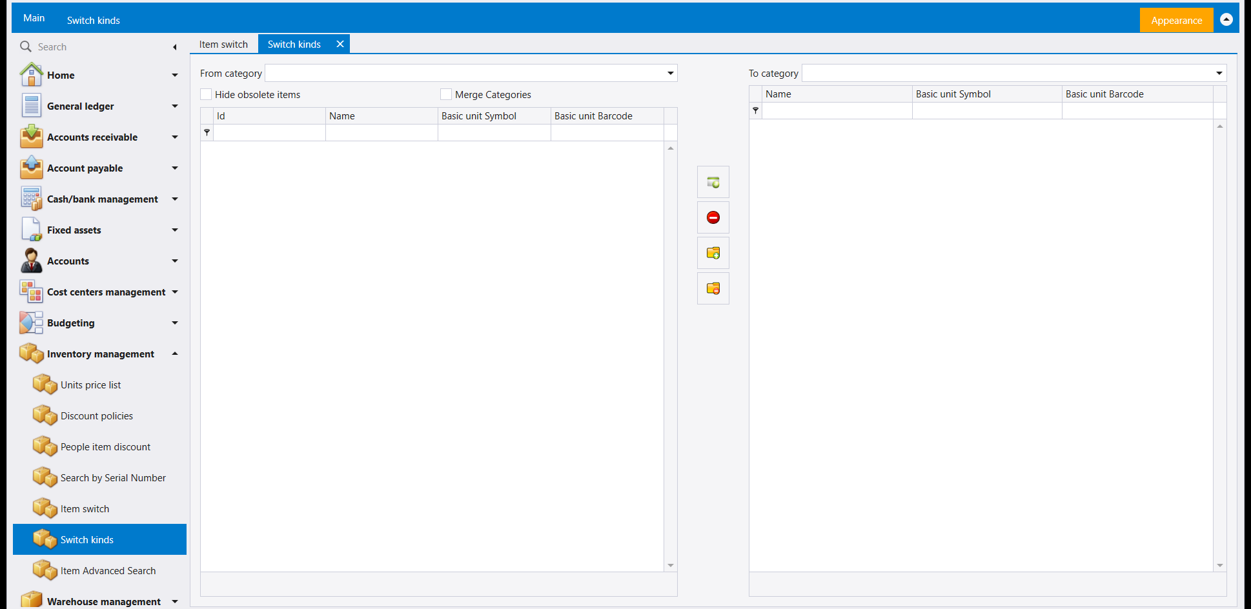This screenshot has height=609, width=1251.
Task: Click the search magnifier icon
Action: (x=26, y=46)
